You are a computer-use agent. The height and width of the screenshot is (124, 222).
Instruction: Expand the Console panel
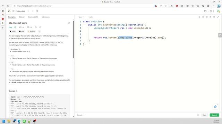tap(80, 115)
